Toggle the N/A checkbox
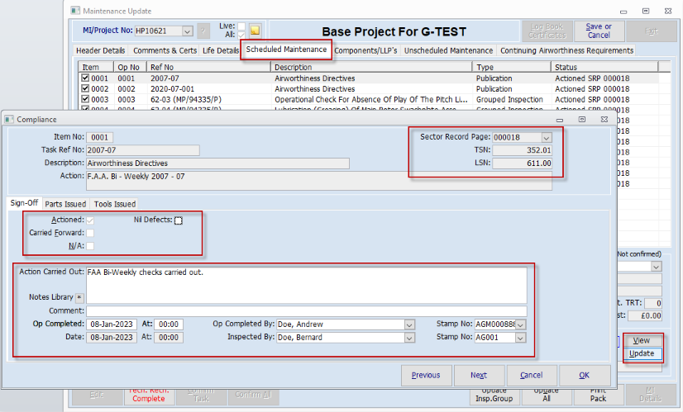683x412 pixels. (91, 246)
